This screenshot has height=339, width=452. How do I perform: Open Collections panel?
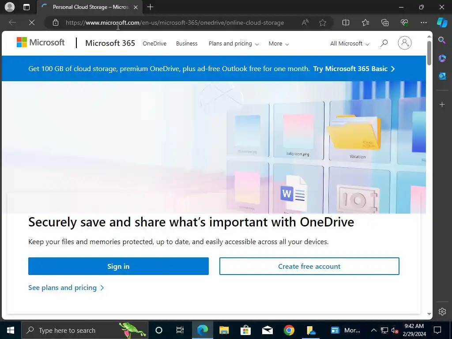385,23
